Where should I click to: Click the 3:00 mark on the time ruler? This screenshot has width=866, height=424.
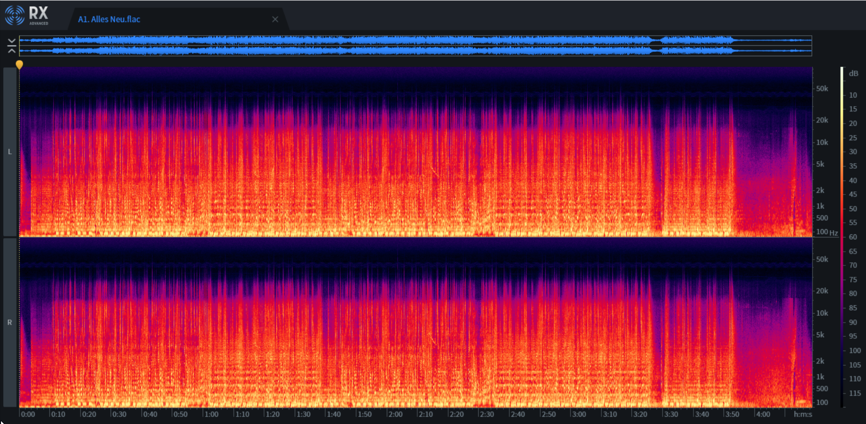click(x=579, y=414)
